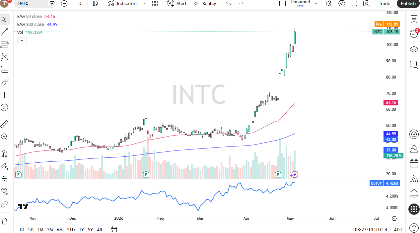Open the candlestick chart style menu
This screenshot has width=420, height=233.
pyautogui.click(x=96, y=3)
